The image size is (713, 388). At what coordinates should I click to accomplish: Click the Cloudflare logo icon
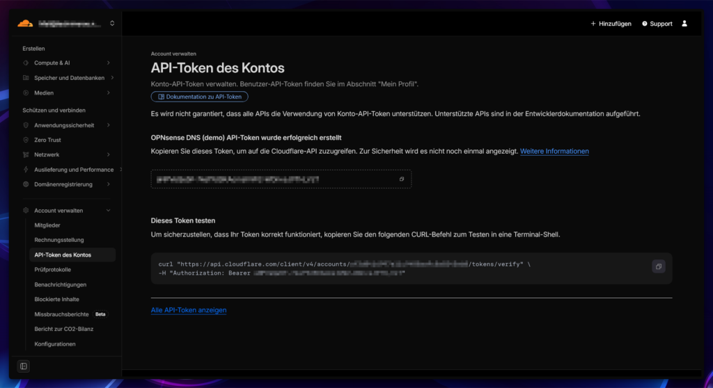click(x=25, y=24)
